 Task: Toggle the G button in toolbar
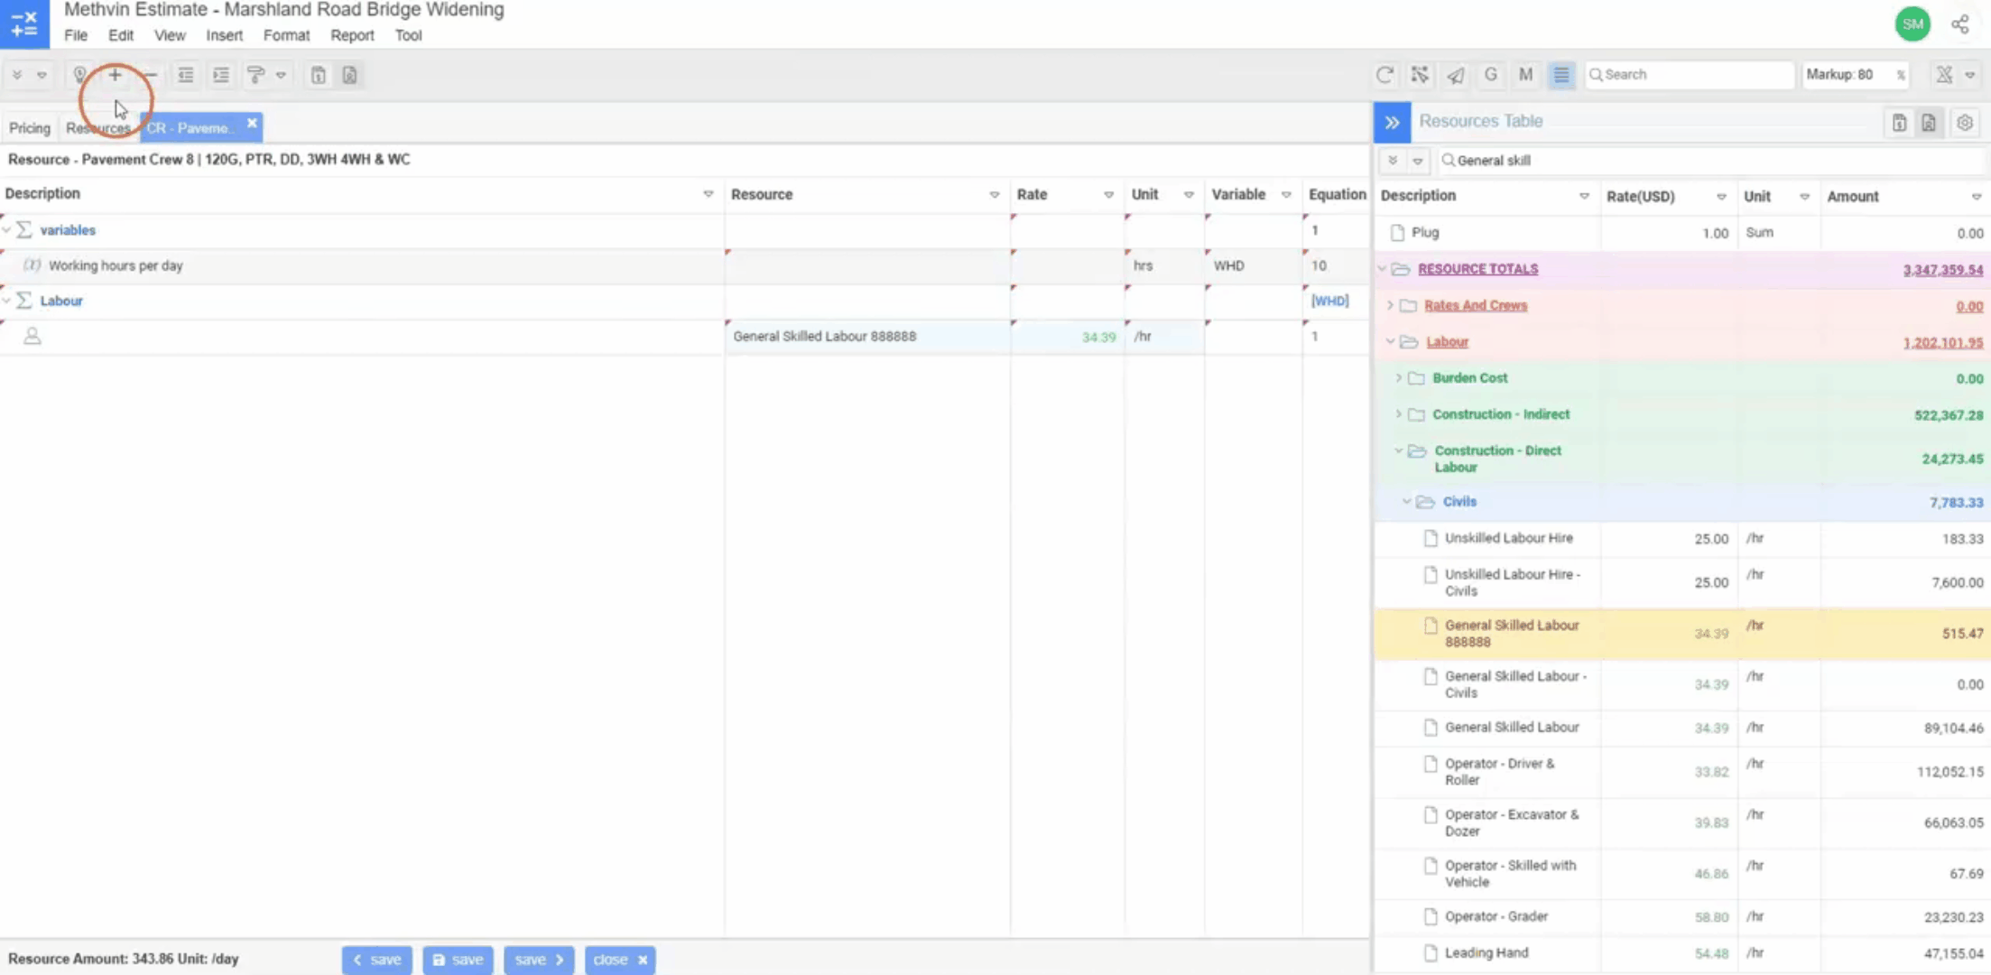click(1490, 75)
